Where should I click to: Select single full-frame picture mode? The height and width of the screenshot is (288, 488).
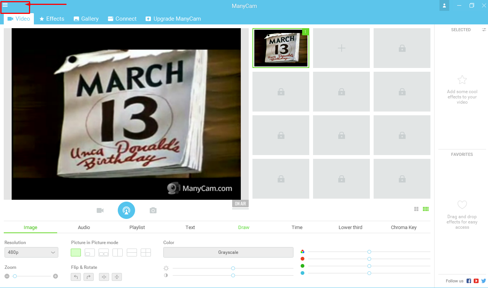pos(76,253)
